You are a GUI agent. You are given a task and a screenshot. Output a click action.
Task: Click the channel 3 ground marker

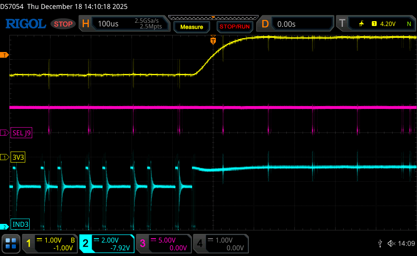(4, 133)
